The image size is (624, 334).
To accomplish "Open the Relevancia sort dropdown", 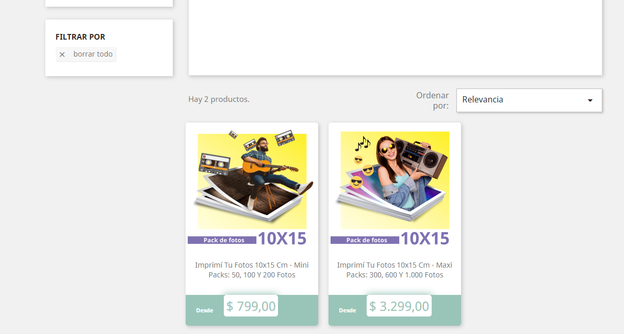I will coord(529,100).
